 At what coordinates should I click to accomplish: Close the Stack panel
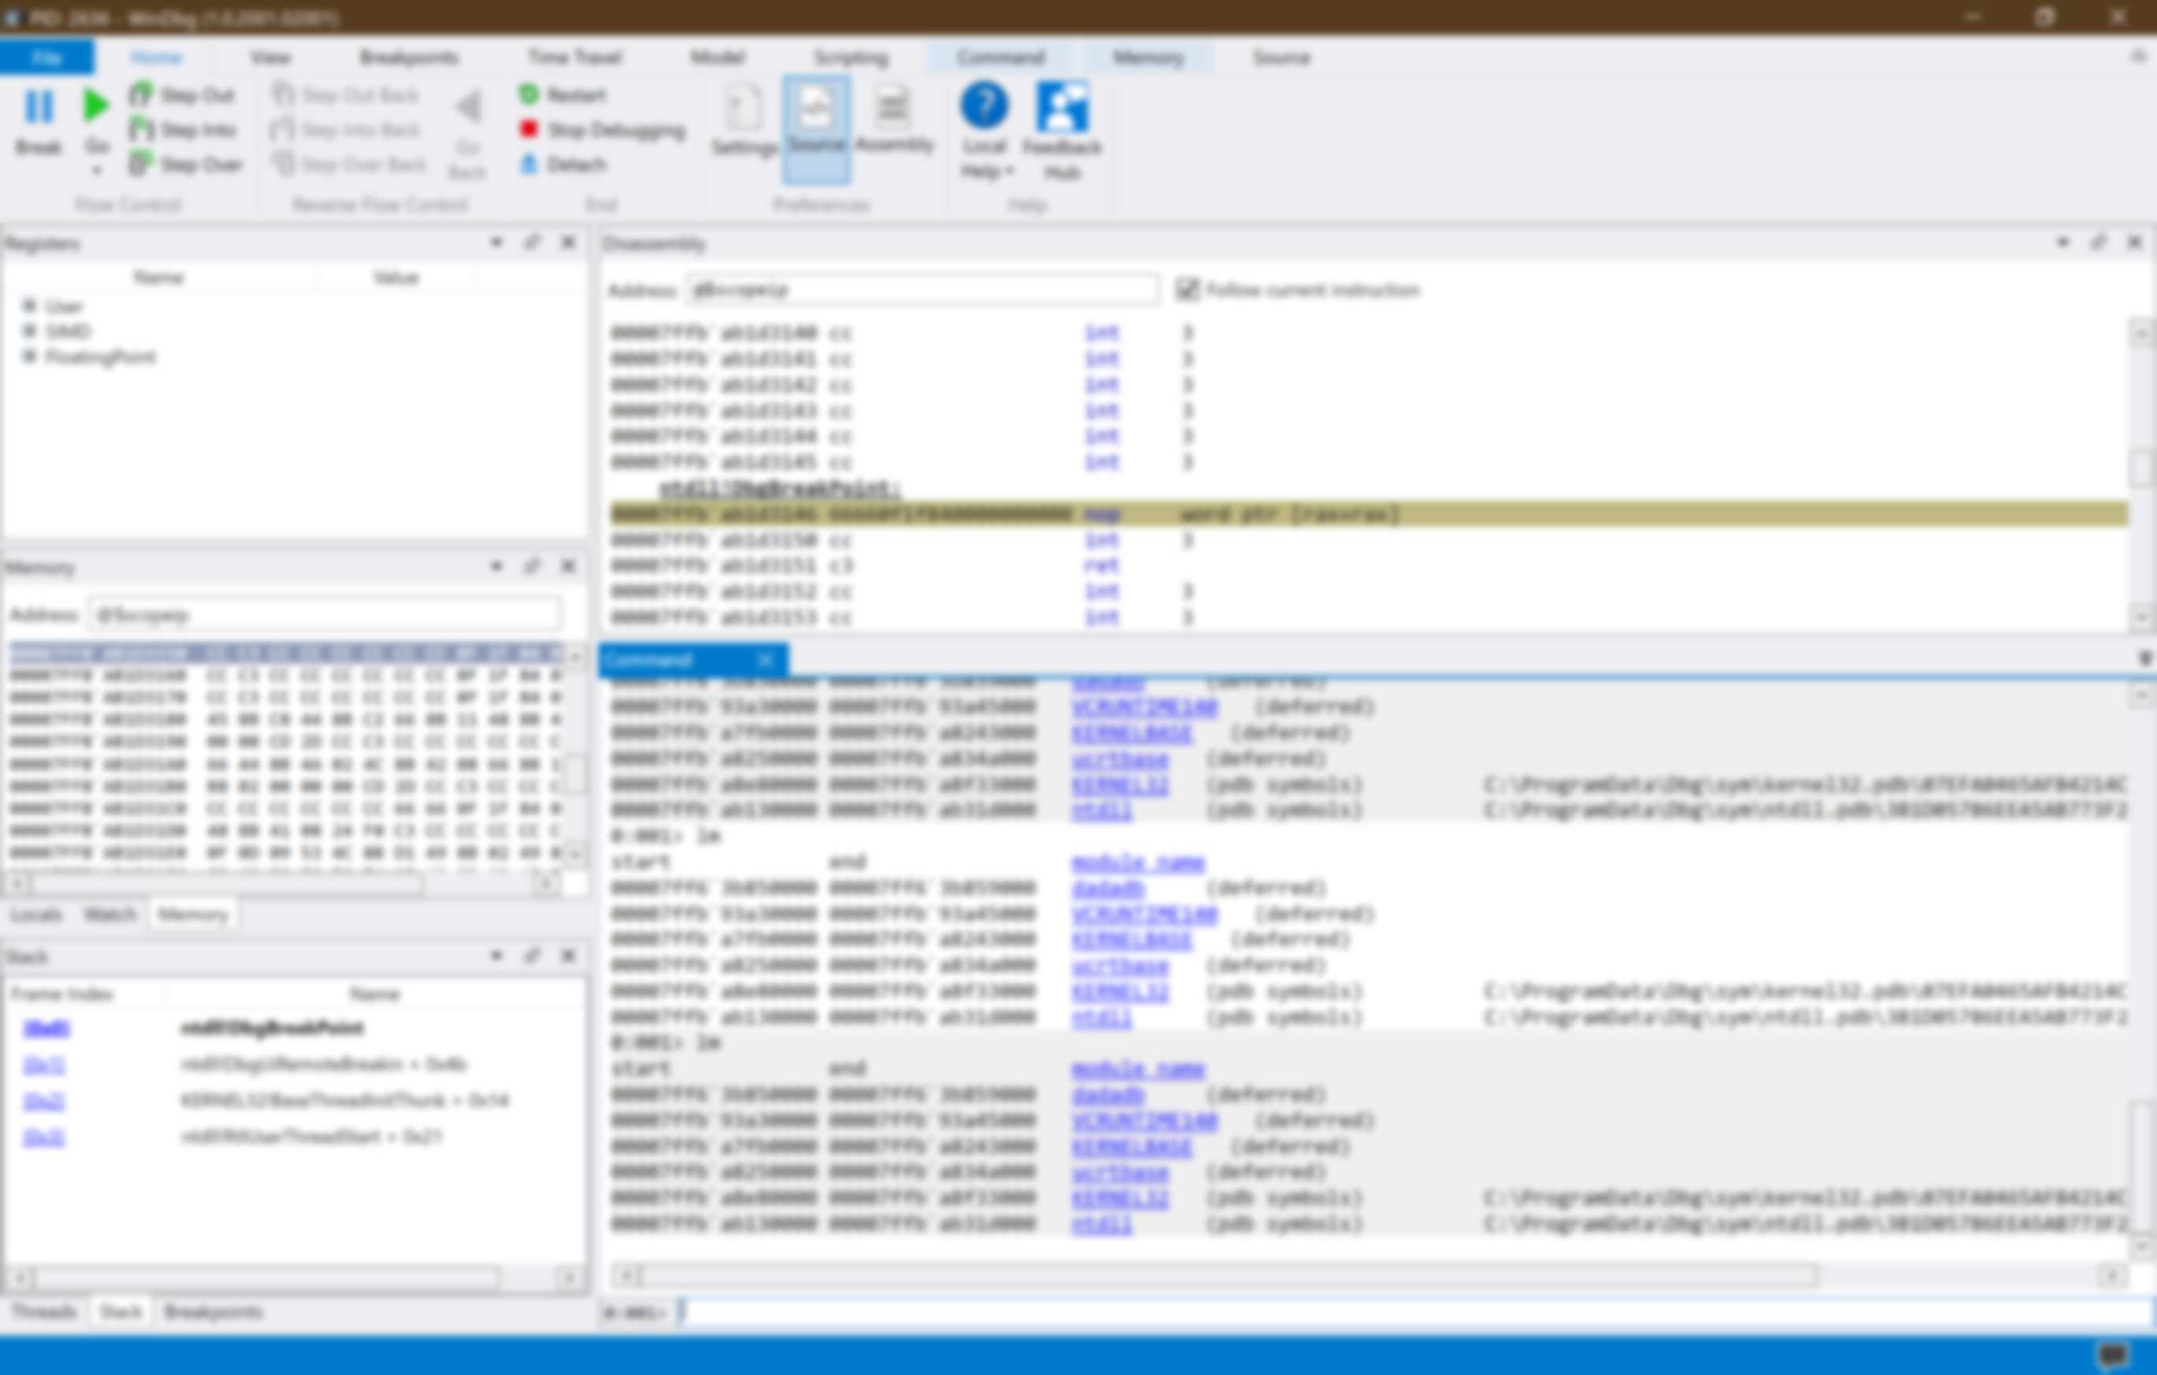pos(568,956)
